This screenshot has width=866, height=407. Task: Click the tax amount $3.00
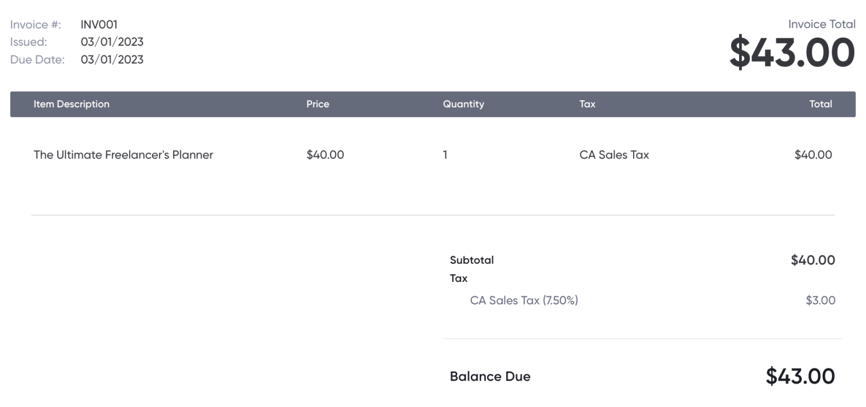tap(820, 300)
